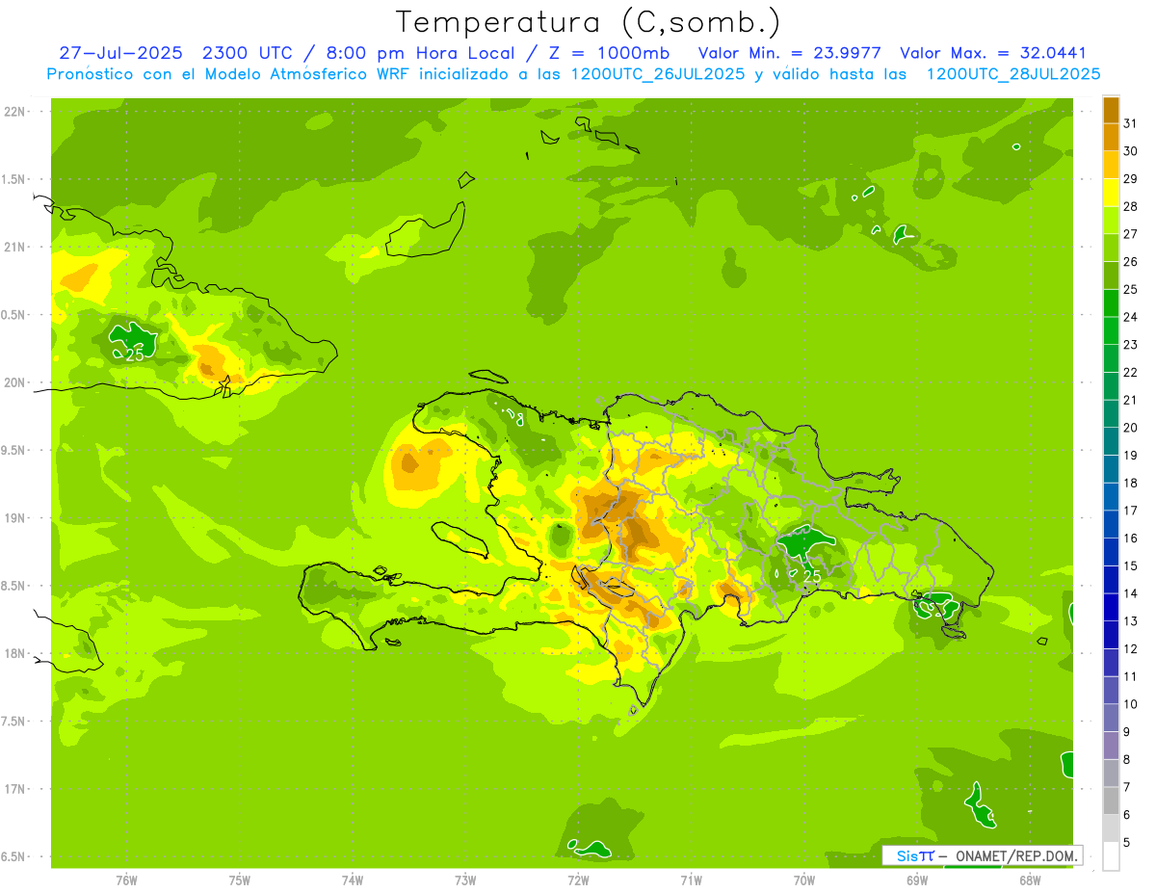Click the 'Sis' logo in the credit box
Viewport: 1156px width, 893px height.
(907, 855)
